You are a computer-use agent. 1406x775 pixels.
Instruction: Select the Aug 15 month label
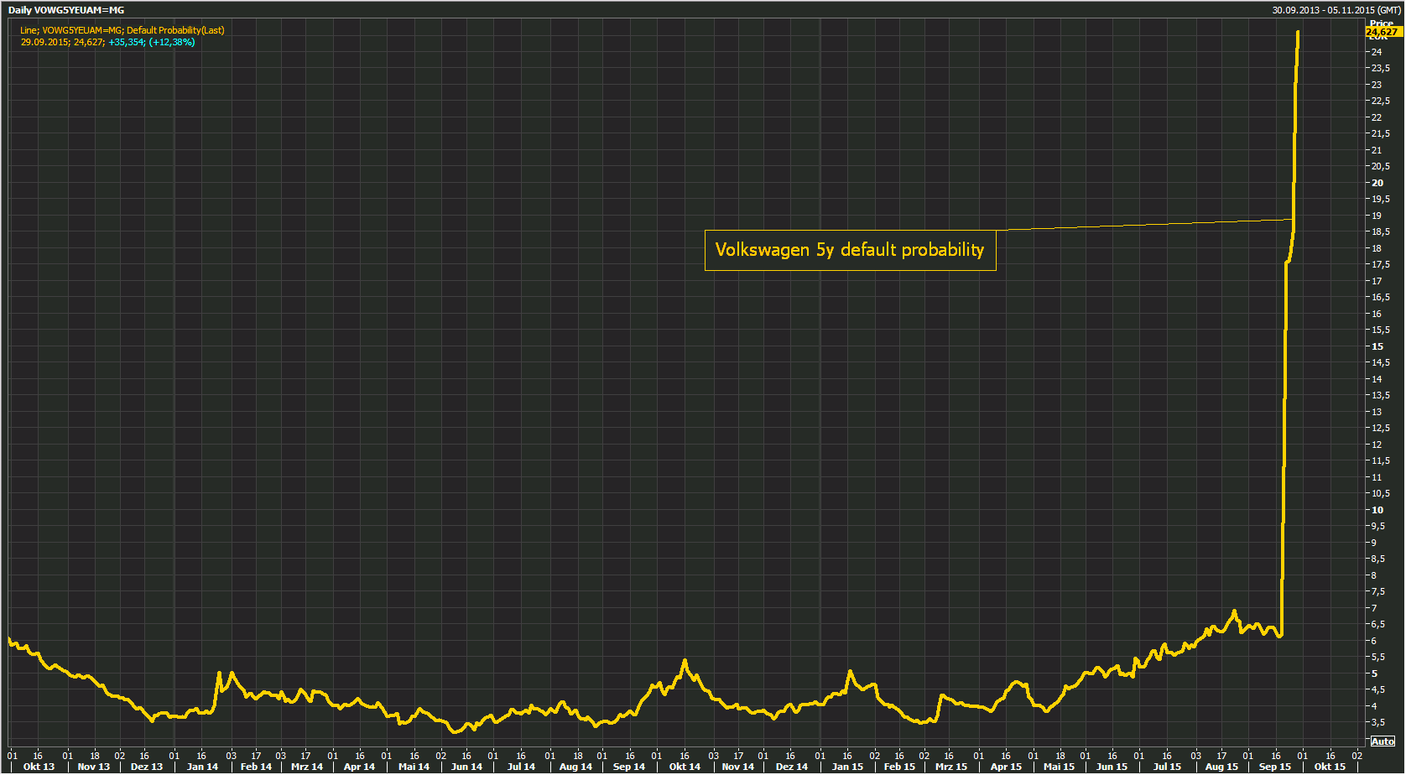click(1221, 767)
